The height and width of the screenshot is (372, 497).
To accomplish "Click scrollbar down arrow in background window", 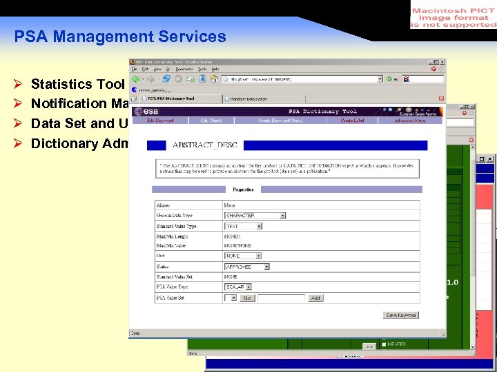I will pyautogui.click(x=473, y=347).
